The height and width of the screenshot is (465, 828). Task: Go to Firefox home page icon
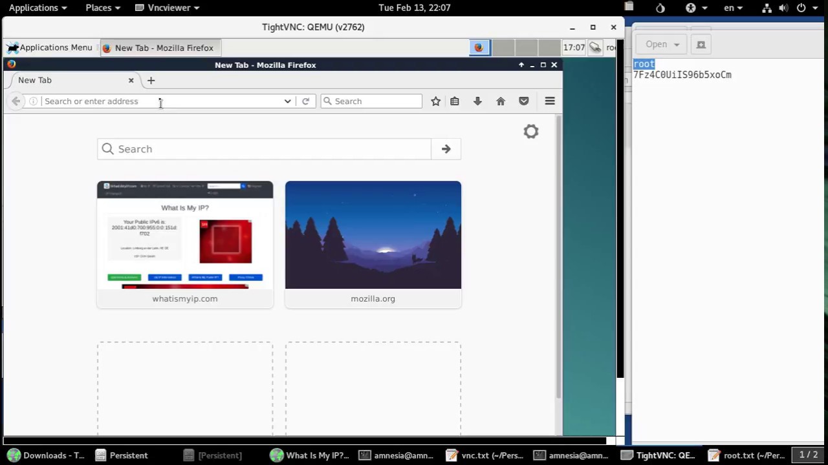[x=501, y=101]
